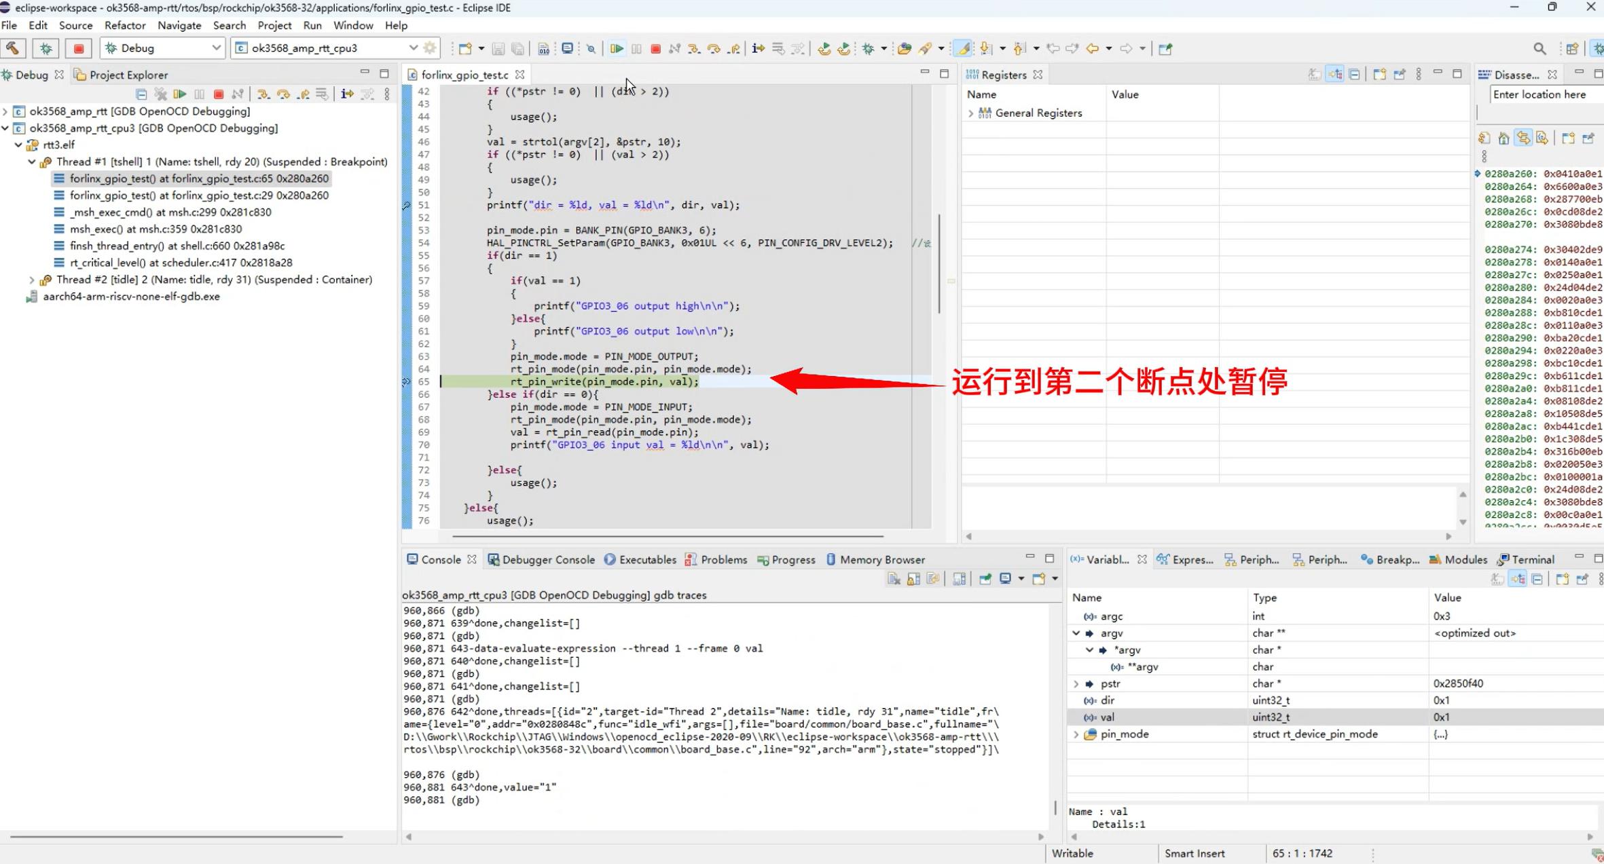The height and width of the screenshot is (864, 1604).
Task: Open the Navigate menu
Action: (x=179, y=25)
